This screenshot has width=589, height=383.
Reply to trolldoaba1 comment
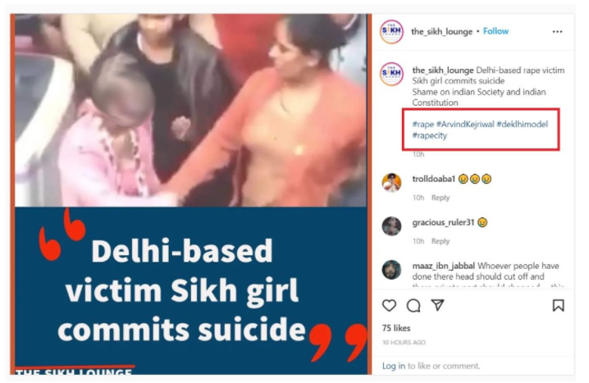441,198
